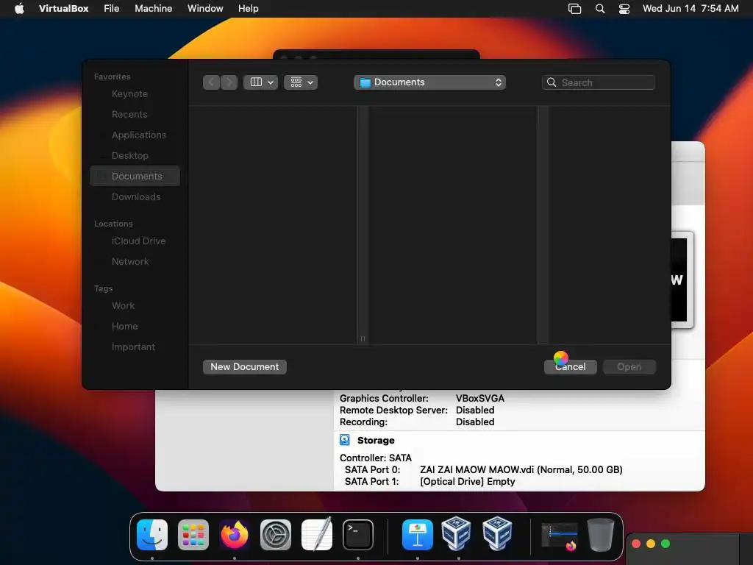Select Keynote in the sidebar
The height and width of the screenshot is (565, 753).
coord(135,93)
